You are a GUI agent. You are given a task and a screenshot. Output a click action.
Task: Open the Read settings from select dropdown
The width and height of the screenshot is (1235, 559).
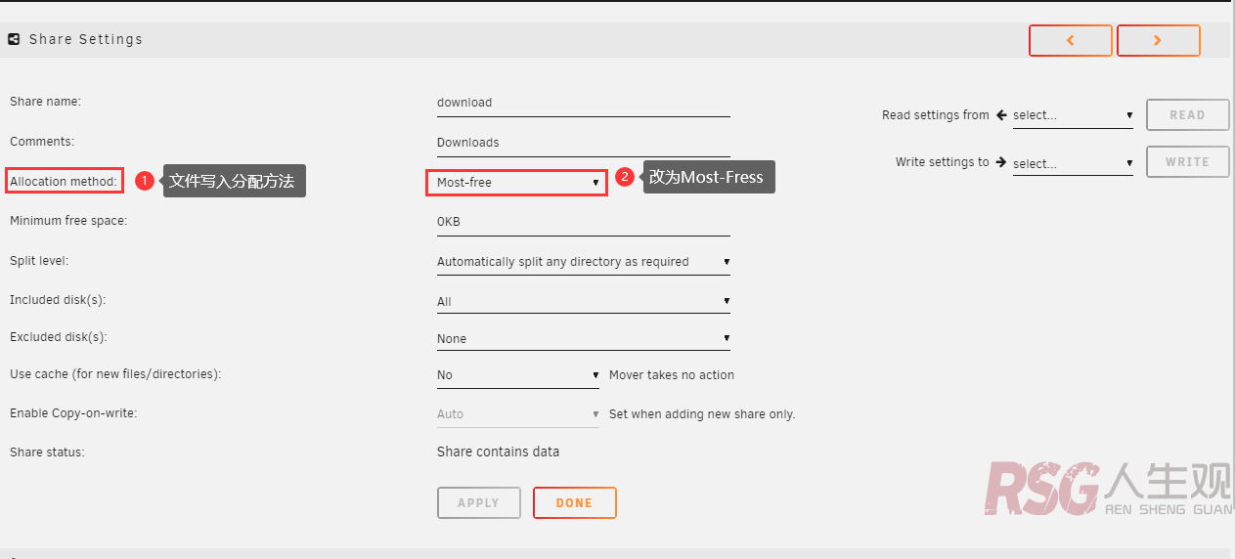[1073, 115]
